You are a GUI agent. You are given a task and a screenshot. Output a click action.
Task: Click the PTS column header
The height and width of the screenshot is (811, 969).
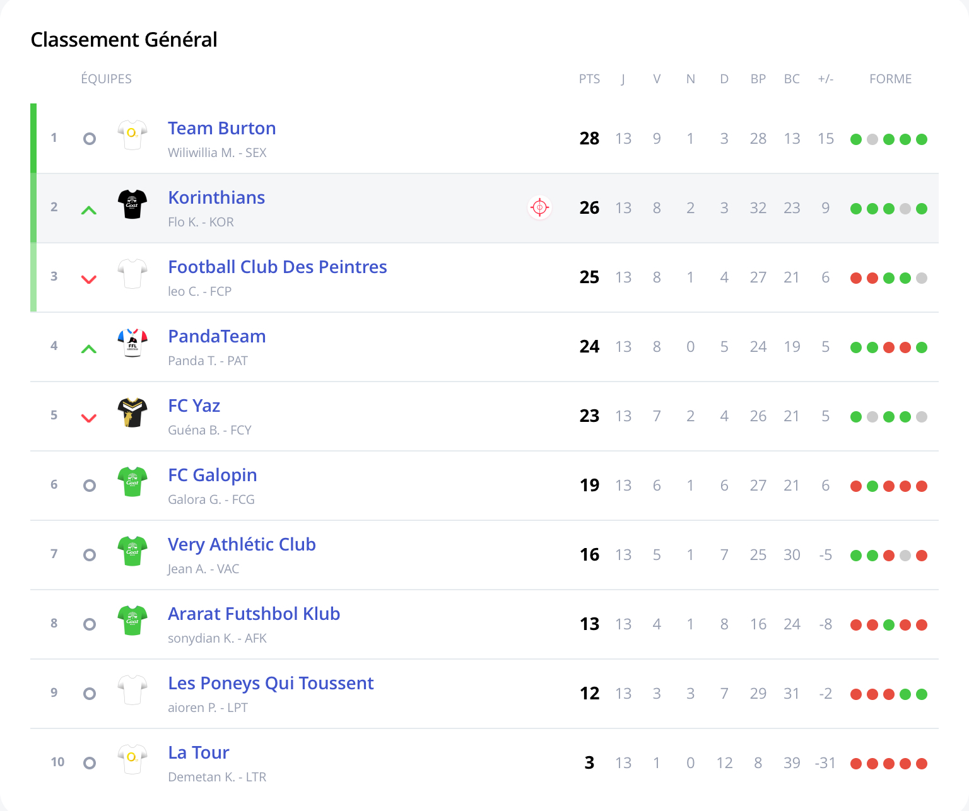point(589,79)
